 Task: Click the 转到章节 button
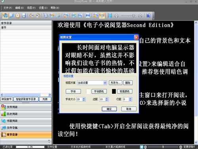(x=7, y=99)
